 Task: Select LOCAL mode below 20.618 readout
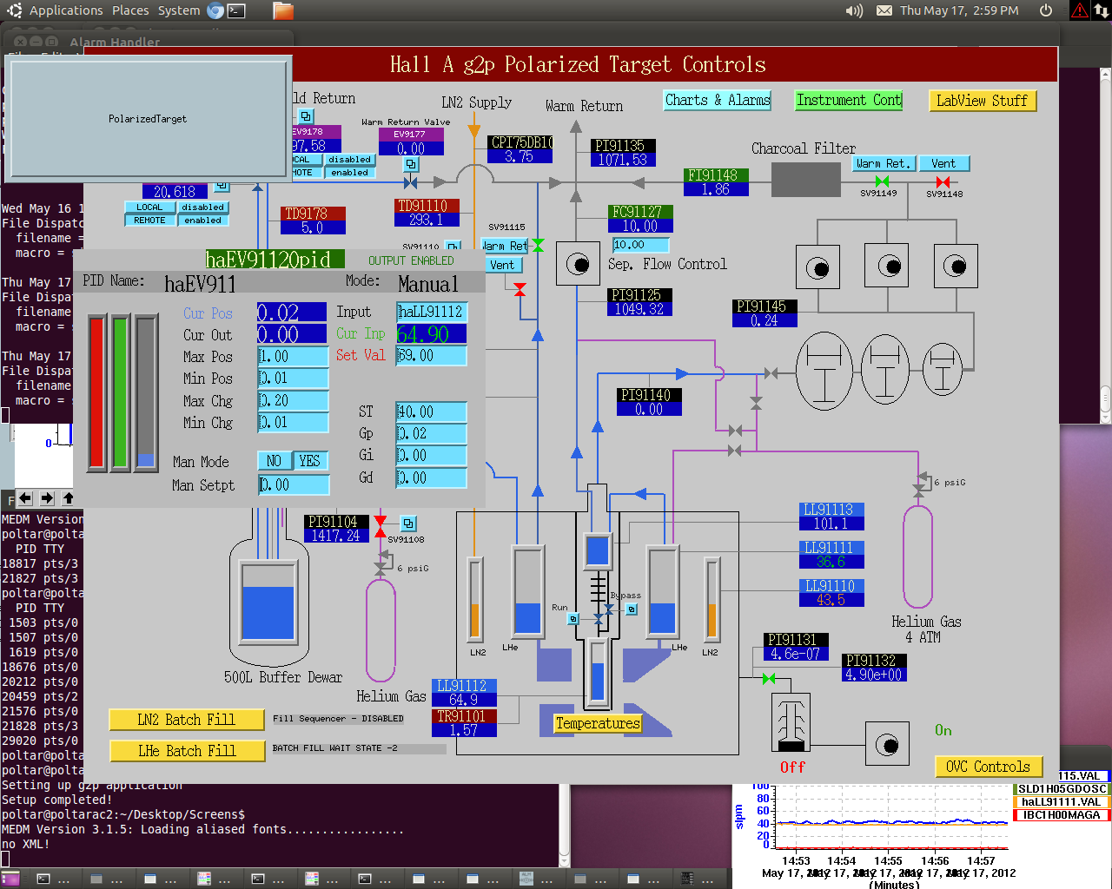coord(149,207)
